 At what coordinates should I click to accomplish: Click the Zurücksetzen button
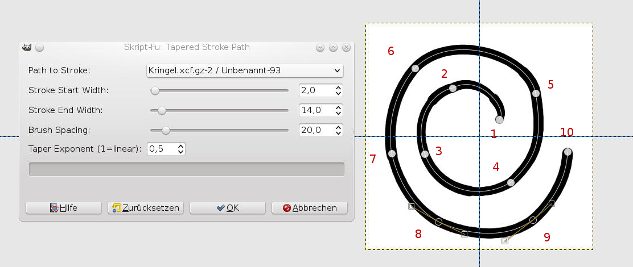(146, 208)
